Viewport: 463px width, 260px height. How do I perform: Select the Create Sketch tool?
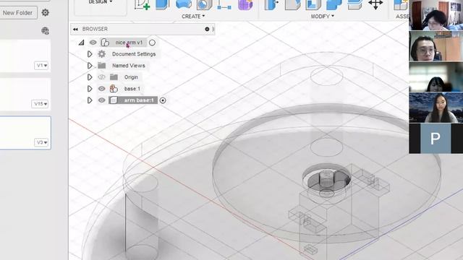pos(142,5)
